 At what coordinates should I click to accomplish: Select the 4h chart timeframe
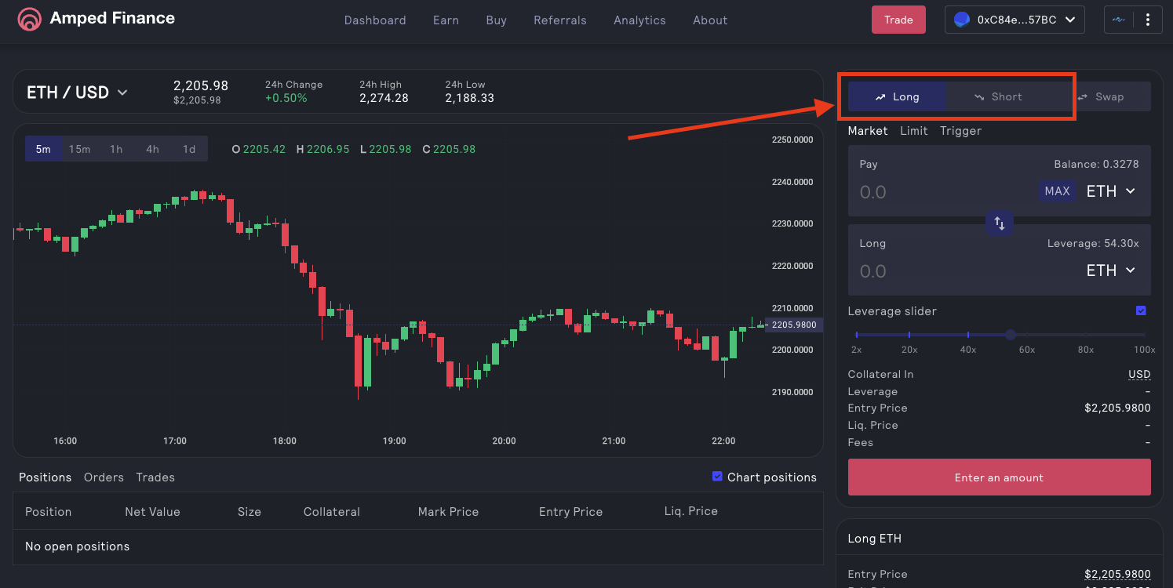point(152,149)
